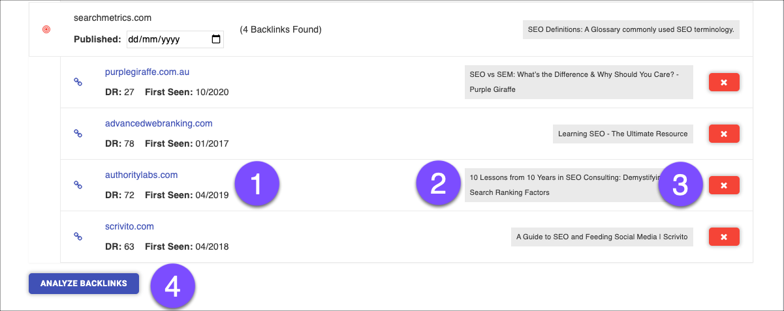This screenshot has width=784, height=311.
Task: Click the chain link icon for authoritylabs.com
Action: [78, 185]
